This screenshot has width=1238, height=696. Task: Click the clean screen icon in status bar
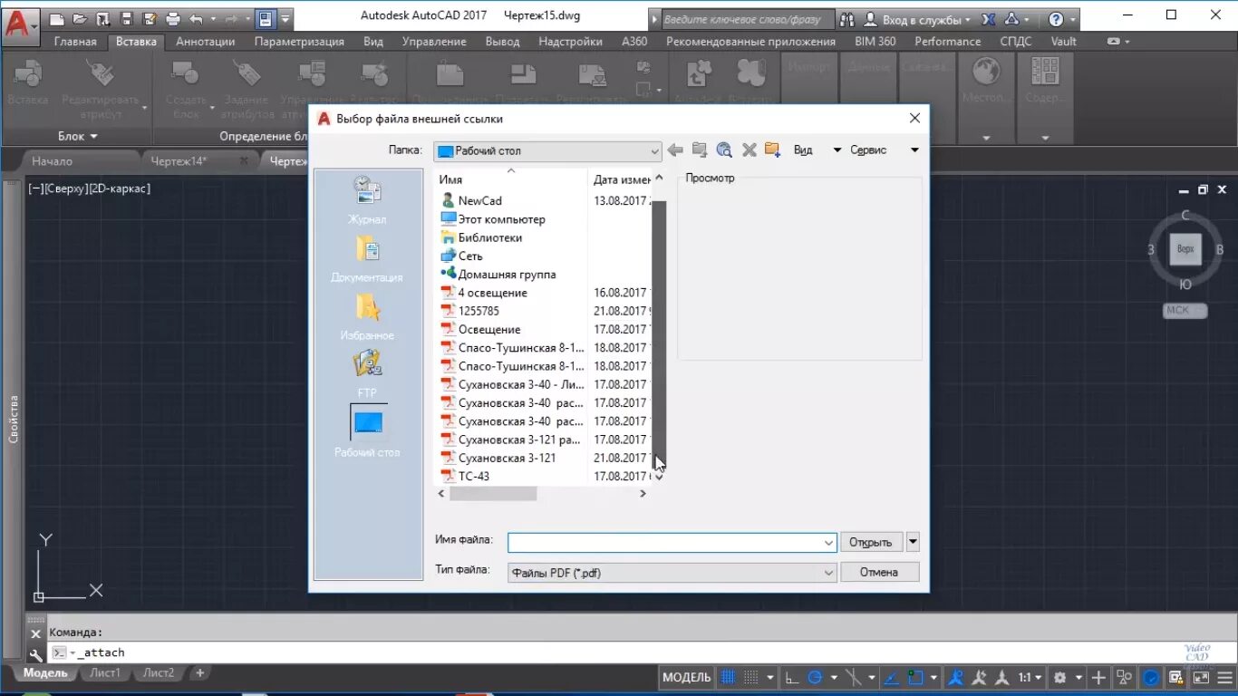tap(1201, 677)
